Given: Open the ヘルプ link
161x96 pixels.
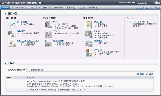Looking at the screenshot, I should click(x=157, y=8).
